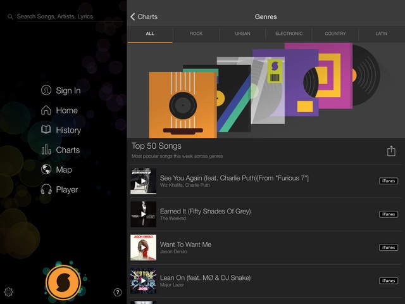Image resolution: width=405 pixels, height=304 pixels.
Task: Tap the Top 50 Songs heading
Action: [156, 146]
